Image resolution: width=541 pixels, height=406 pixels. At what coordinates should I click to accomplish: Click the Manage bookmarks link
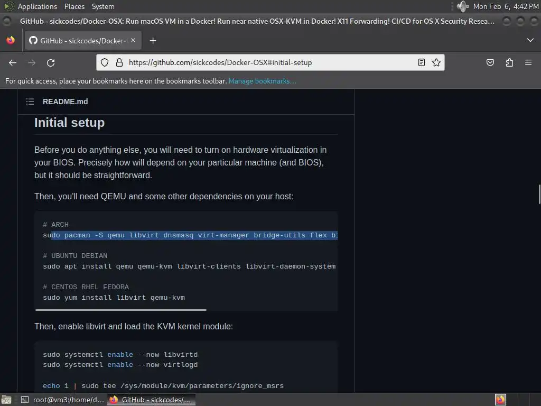tap(262, 81)
